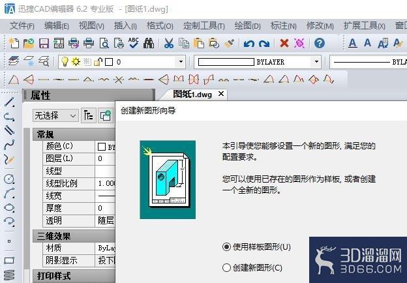Screen dimensions: 407x283
Task: Click the 透明 property value 随层
Action: click(x=106, y=220)
